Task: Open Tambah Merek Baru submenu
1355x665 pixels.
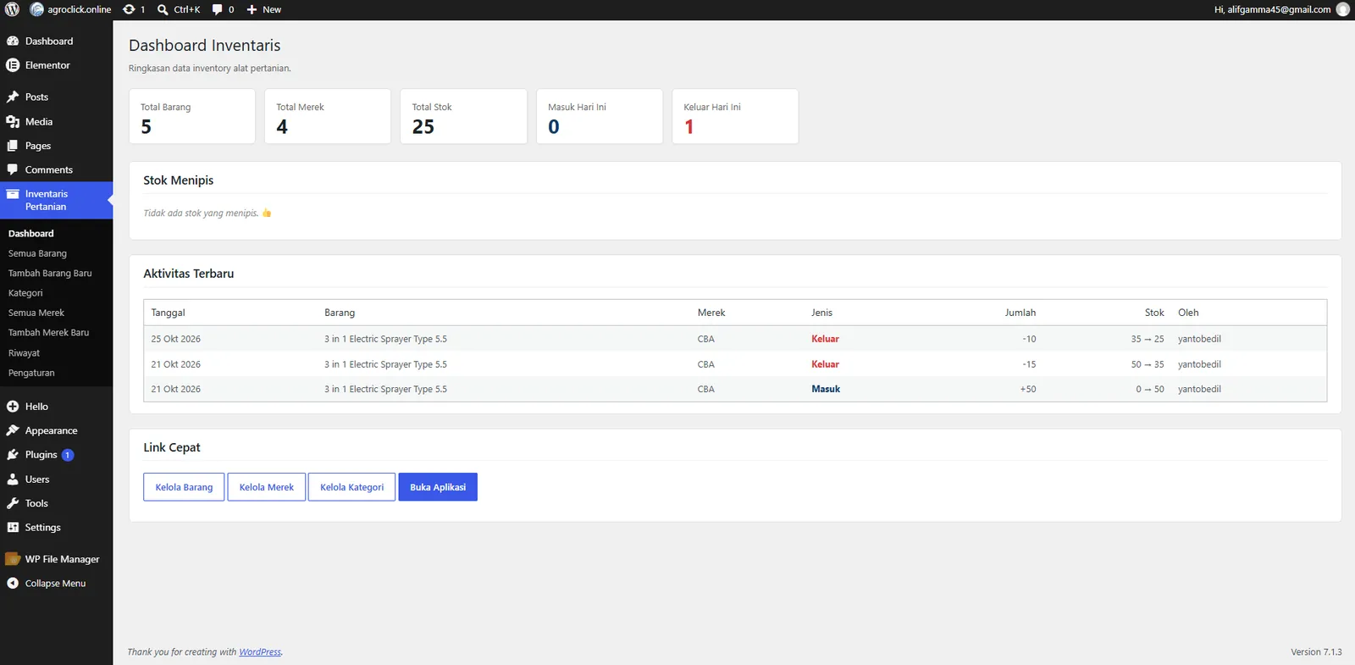Action: pos(48,333)
